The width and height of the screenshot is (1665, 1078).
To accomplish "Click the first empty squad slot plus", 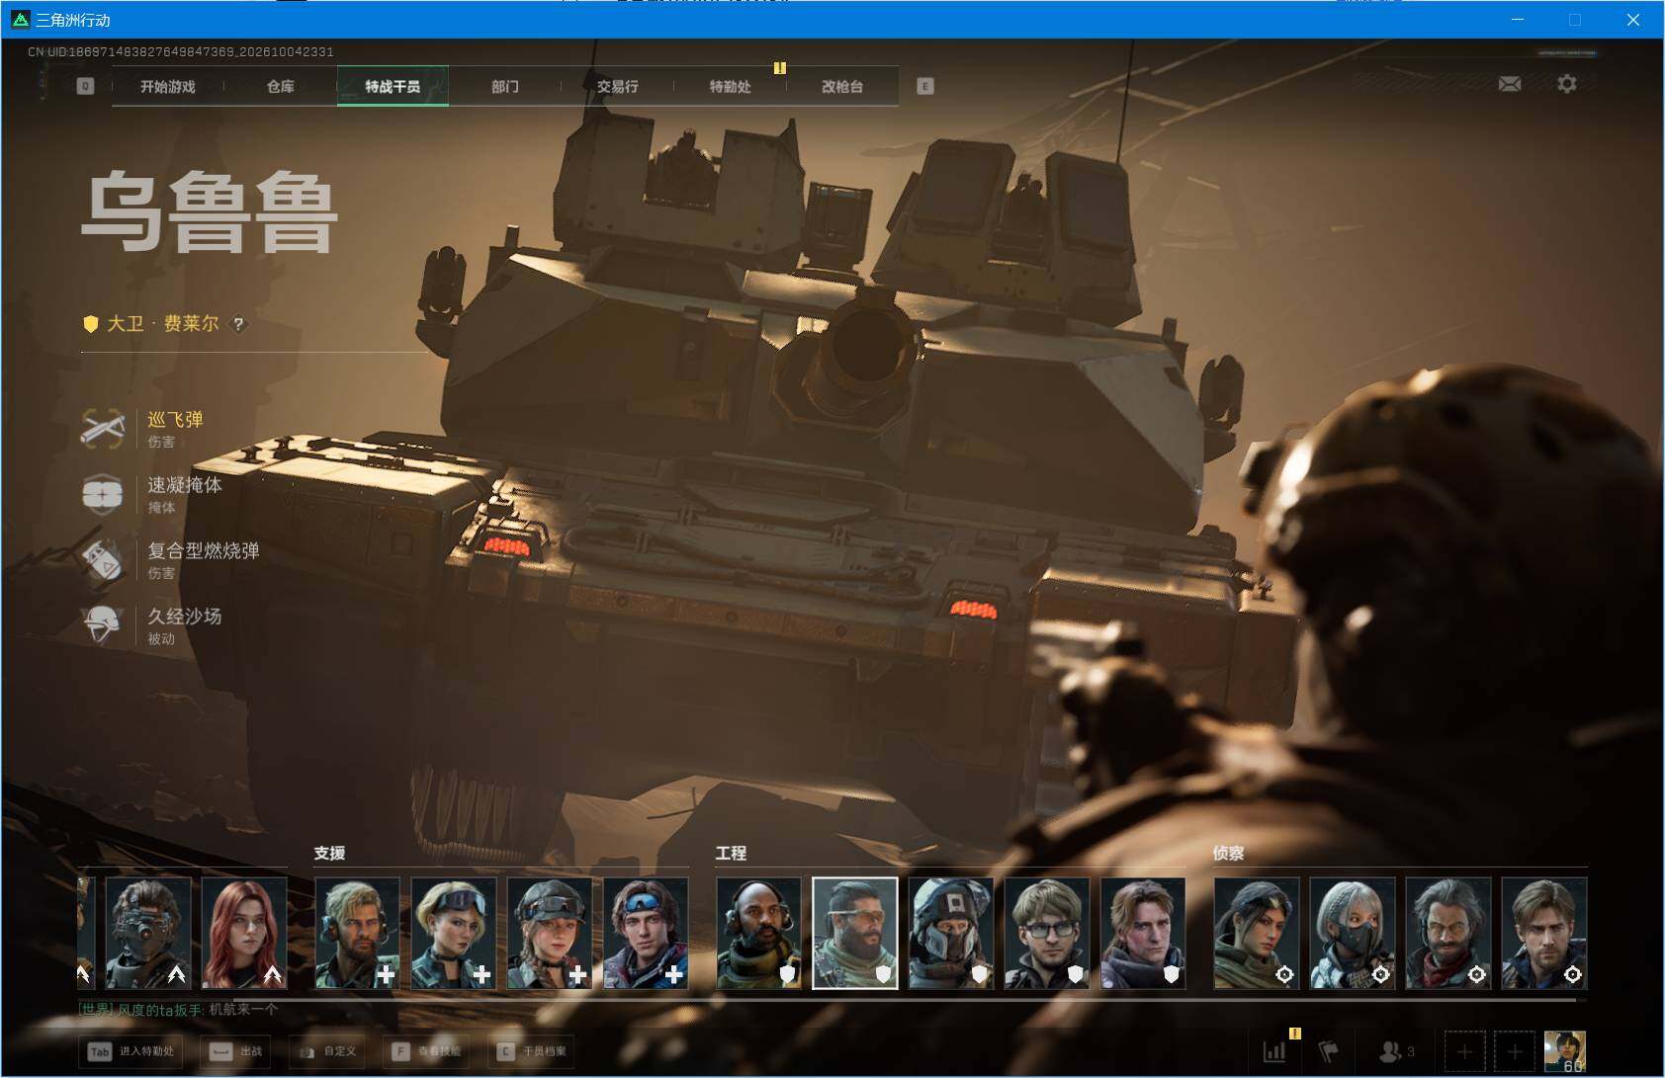I will pos(1465,1051).
